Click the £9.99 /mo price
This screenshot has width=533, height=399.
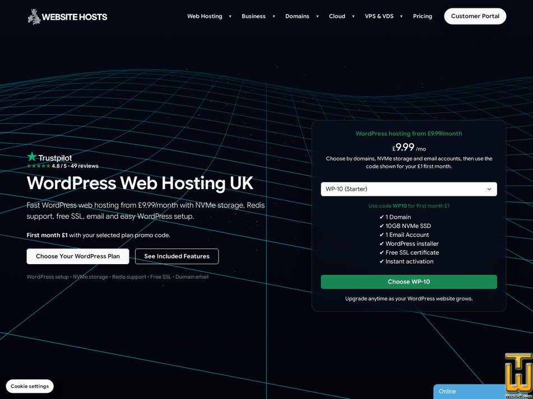pos(409,147)
